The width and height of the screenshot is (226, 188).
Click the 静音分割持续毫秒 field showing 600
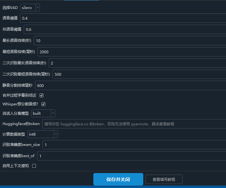pyautogui.click(x=130, y=85)
